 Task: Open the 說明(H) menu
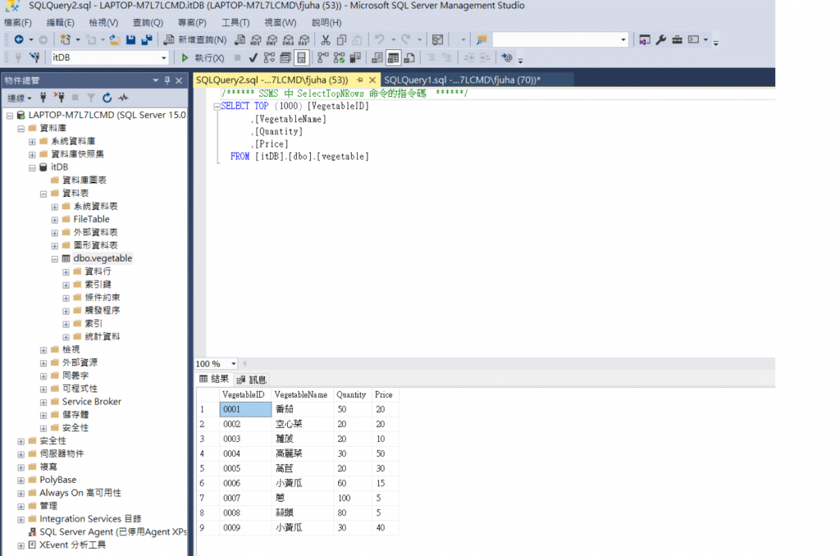coord(326,22)
